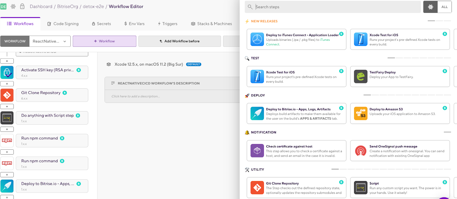Viewport: 457px width, 199px height.
Task: Click the second Run npm command icon
Action: 7,163
